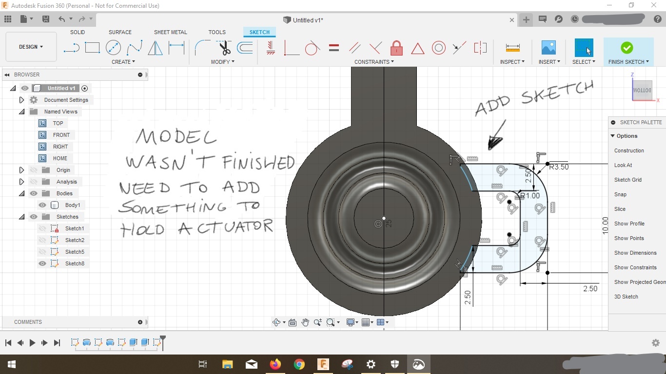Select the FRONT named view

pyautogui.click(x=61, y=135)
